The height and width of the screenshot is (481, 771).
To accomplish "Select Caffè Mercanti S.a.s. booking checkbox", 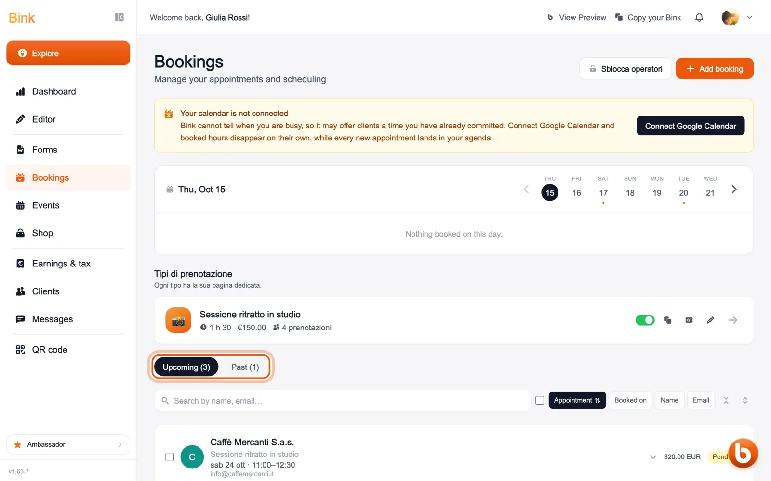I will [x=170, y=457].
